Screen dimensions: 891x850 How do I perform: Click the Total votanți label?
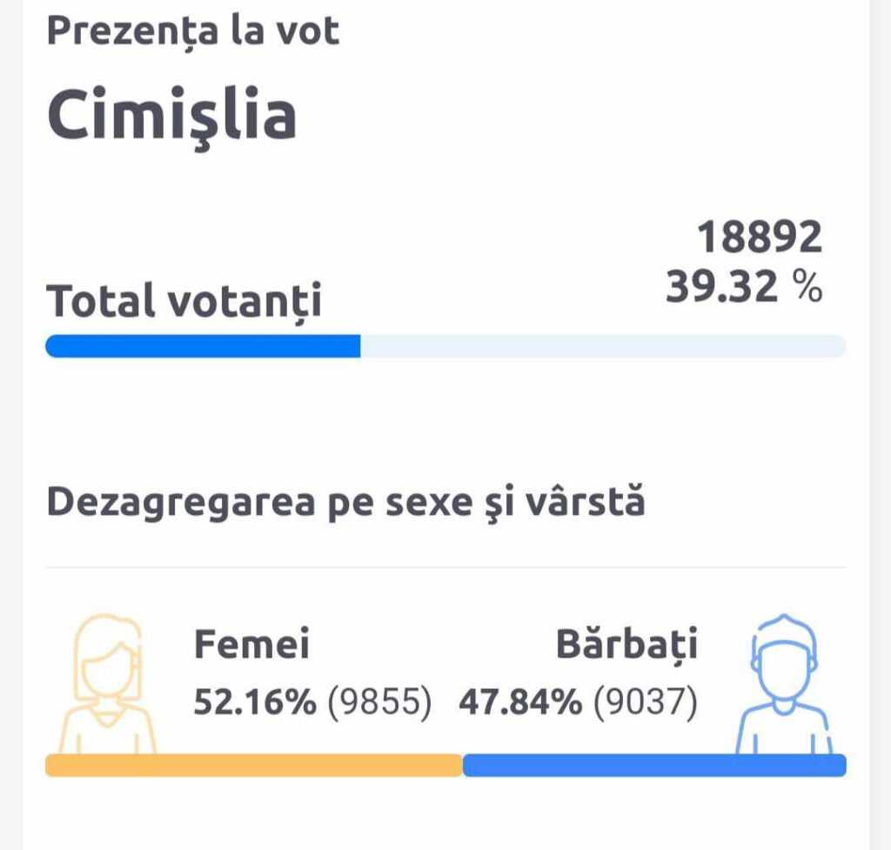pyautogui.click(x=184, y=302)
